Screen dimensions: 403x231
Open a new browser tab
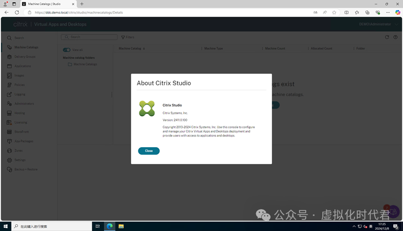[82, 4]
